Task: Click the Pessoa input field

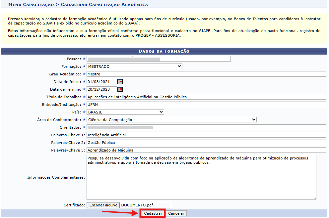Action: (x=159, y=59)
